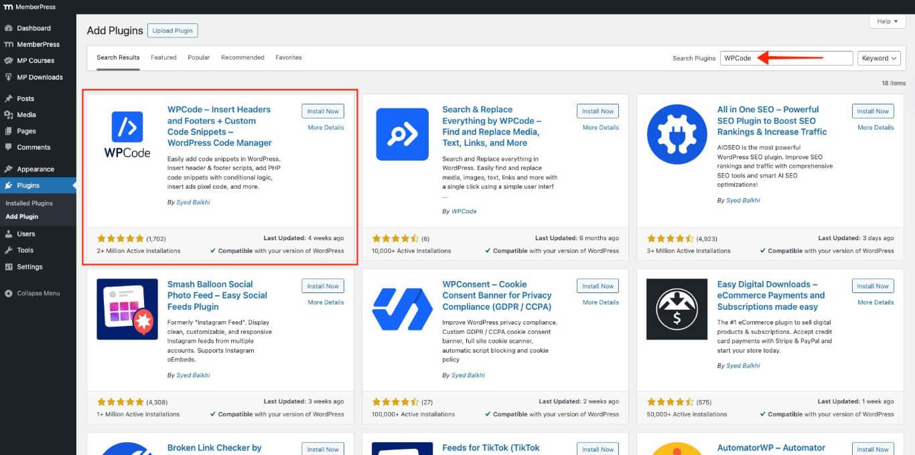915x455 pixels.
Task: Open the Keyword search filter dropdown
Action: click(879, 58)
